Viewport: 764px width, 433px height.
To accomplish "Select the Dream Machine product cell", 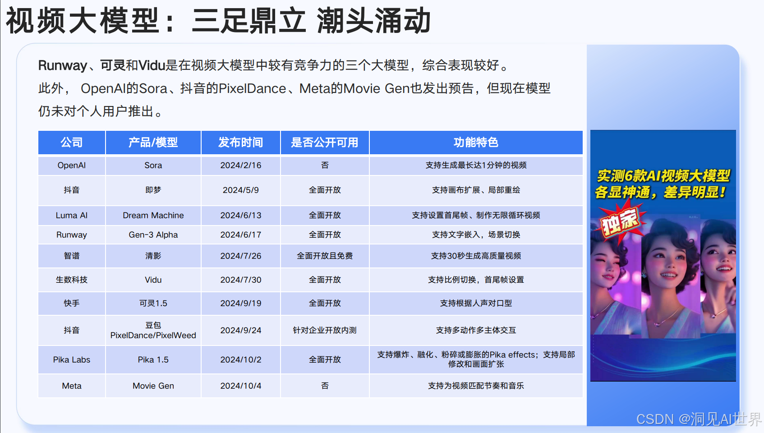I will [153, 216].
